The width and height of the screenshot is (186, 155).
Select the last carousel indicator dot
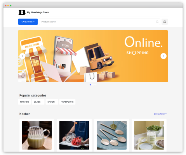[96, 85]
